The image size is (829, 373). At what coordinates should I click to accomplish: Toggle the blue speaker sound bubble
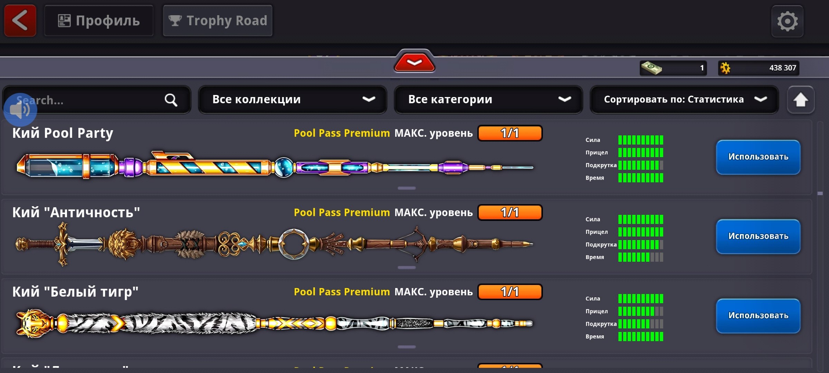point(20,110)
